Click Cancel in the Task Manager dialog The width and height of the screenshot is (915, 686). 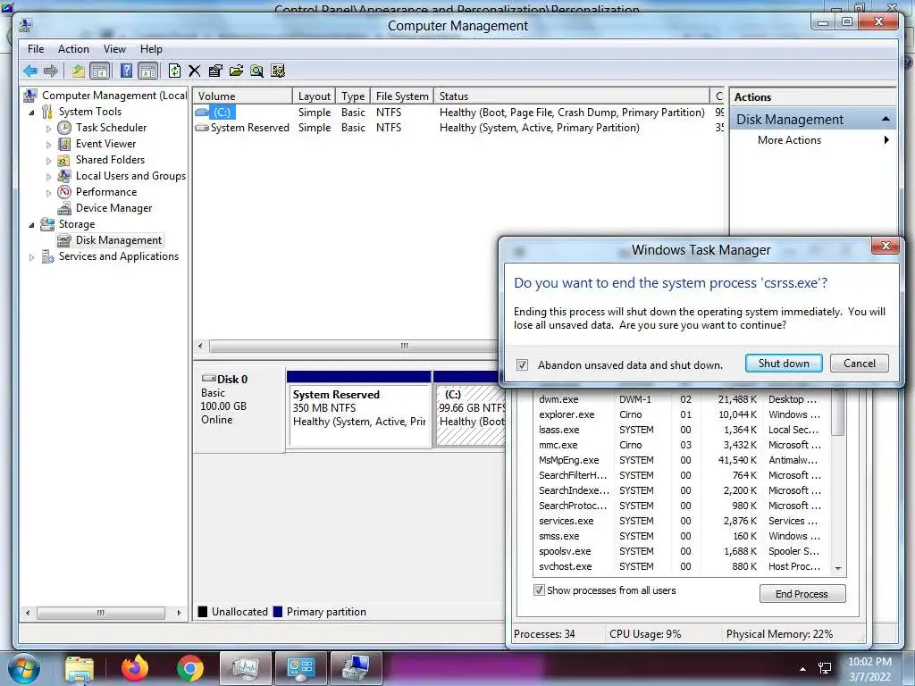pos(859,363)
